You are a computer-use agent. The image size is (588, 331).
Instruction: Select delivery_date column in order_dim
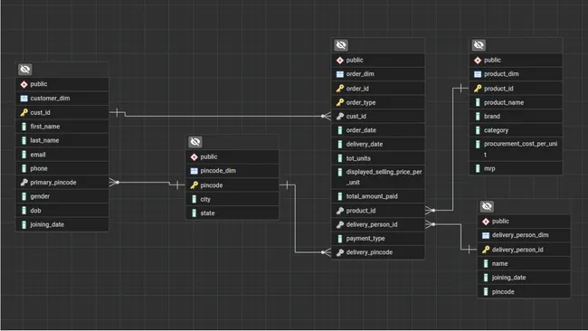378,144
